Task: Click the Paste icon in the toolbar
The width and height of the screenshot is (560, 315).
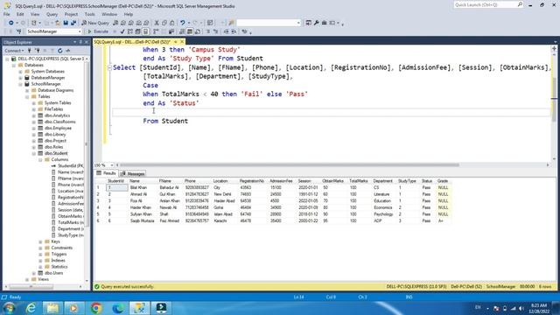Action: 171,23
